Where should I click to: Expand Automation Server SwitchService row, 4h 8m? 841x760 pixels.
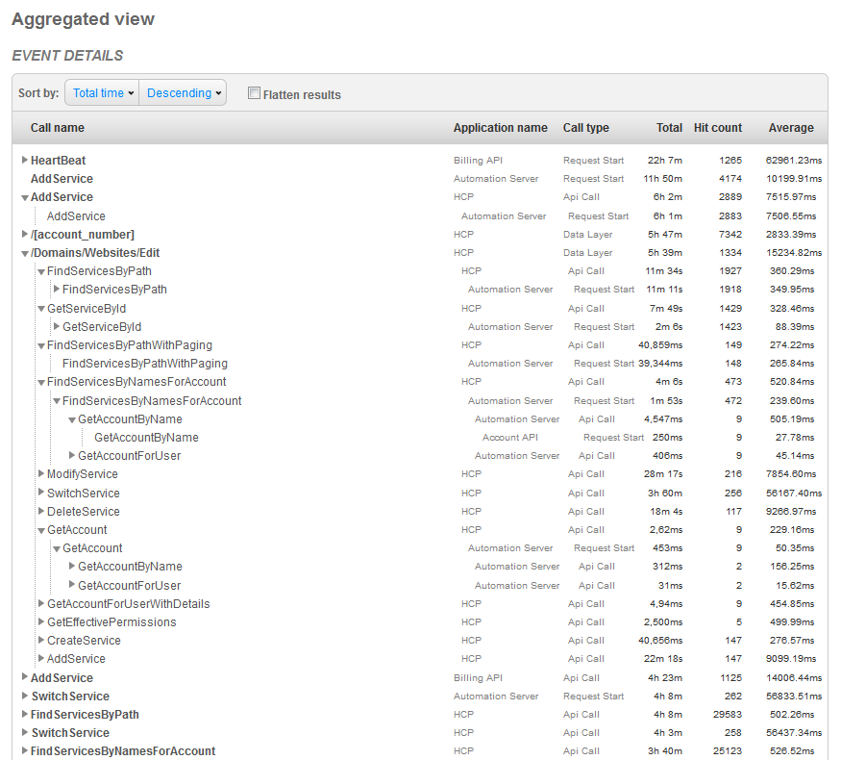[25, 696]
